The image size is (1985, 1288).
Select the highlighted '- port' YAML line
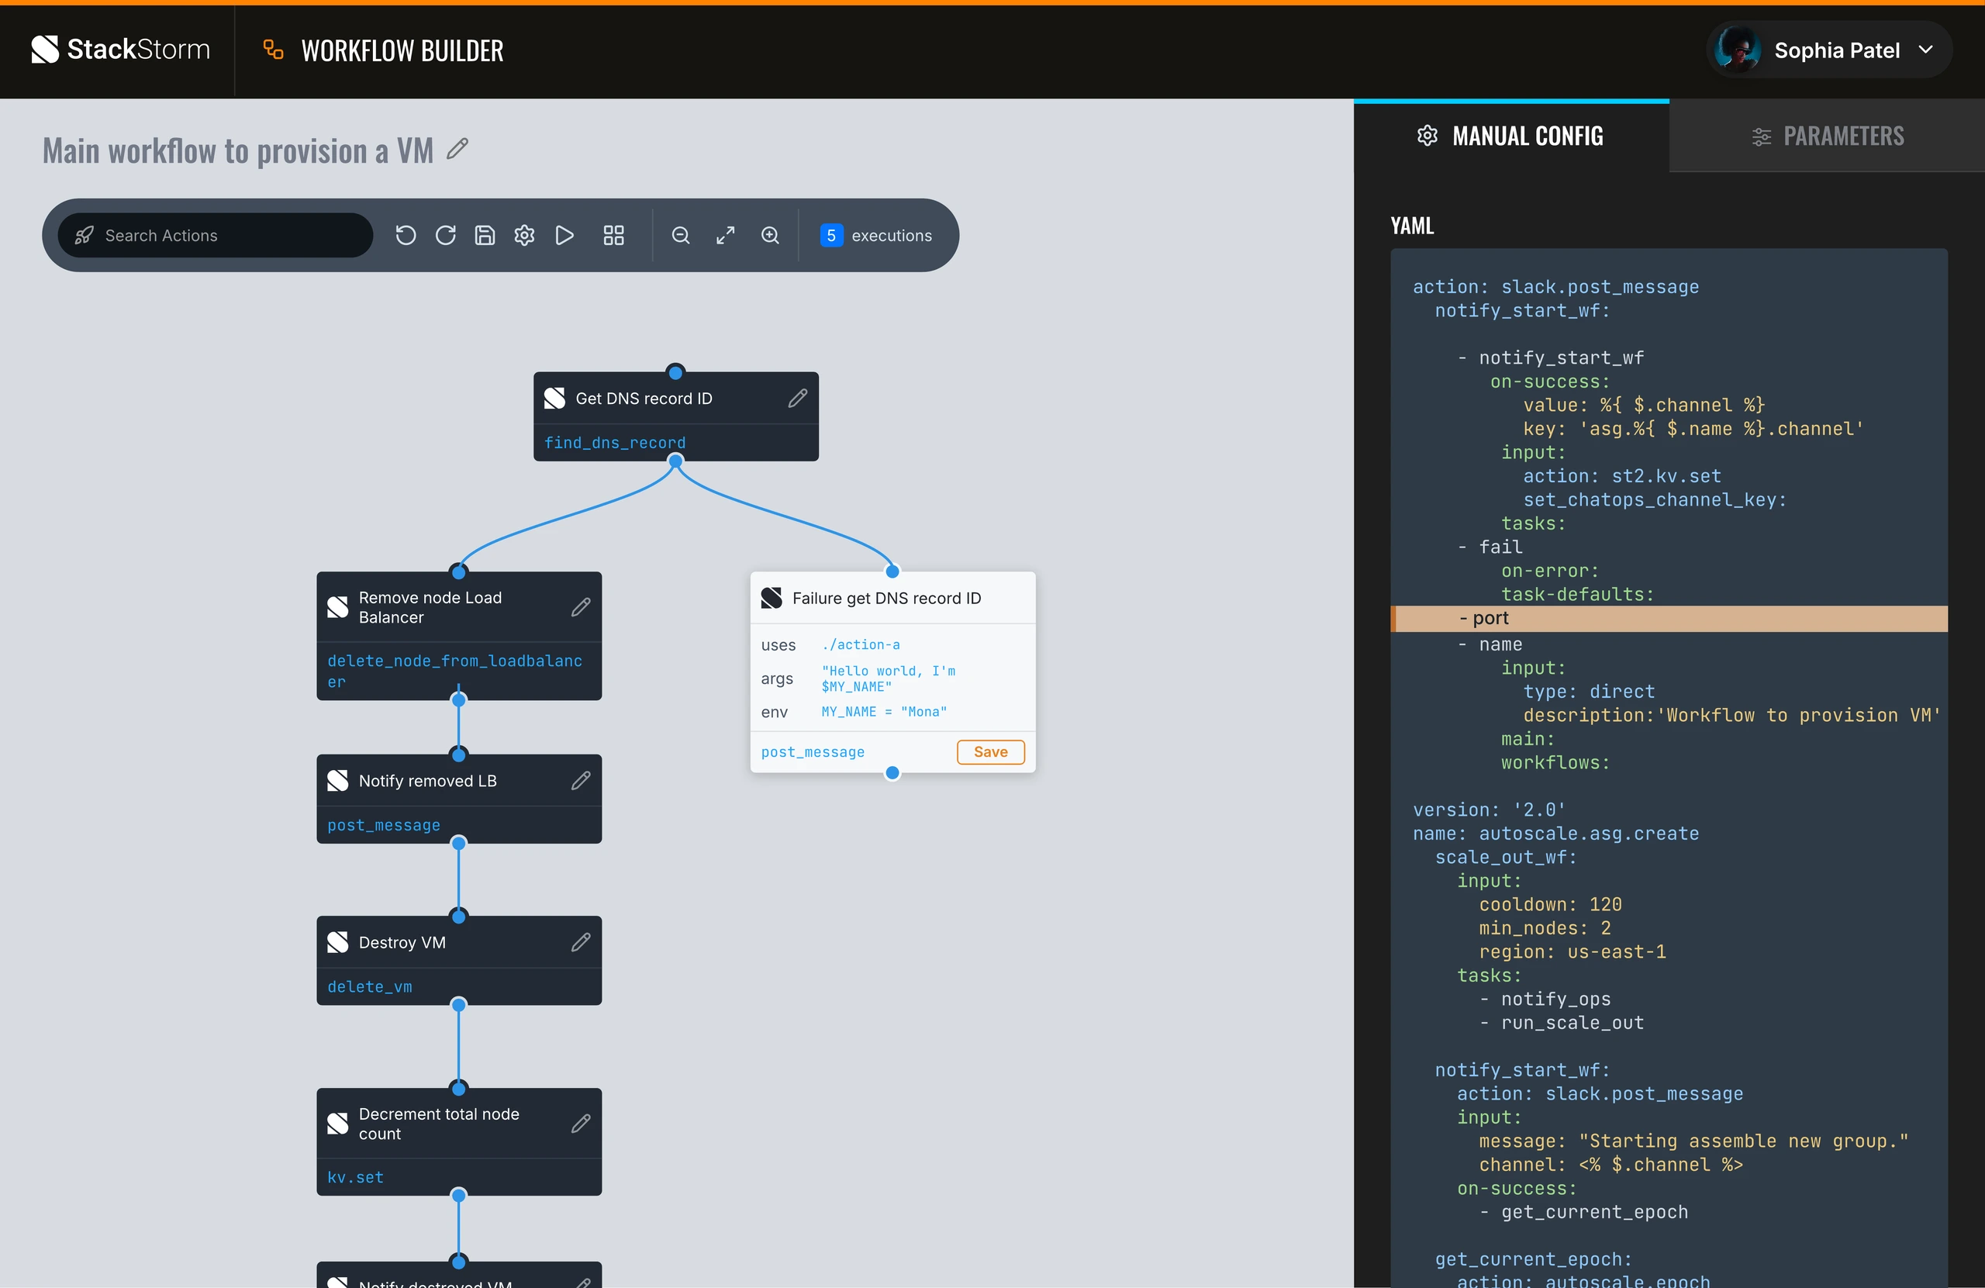(1669, 618)
